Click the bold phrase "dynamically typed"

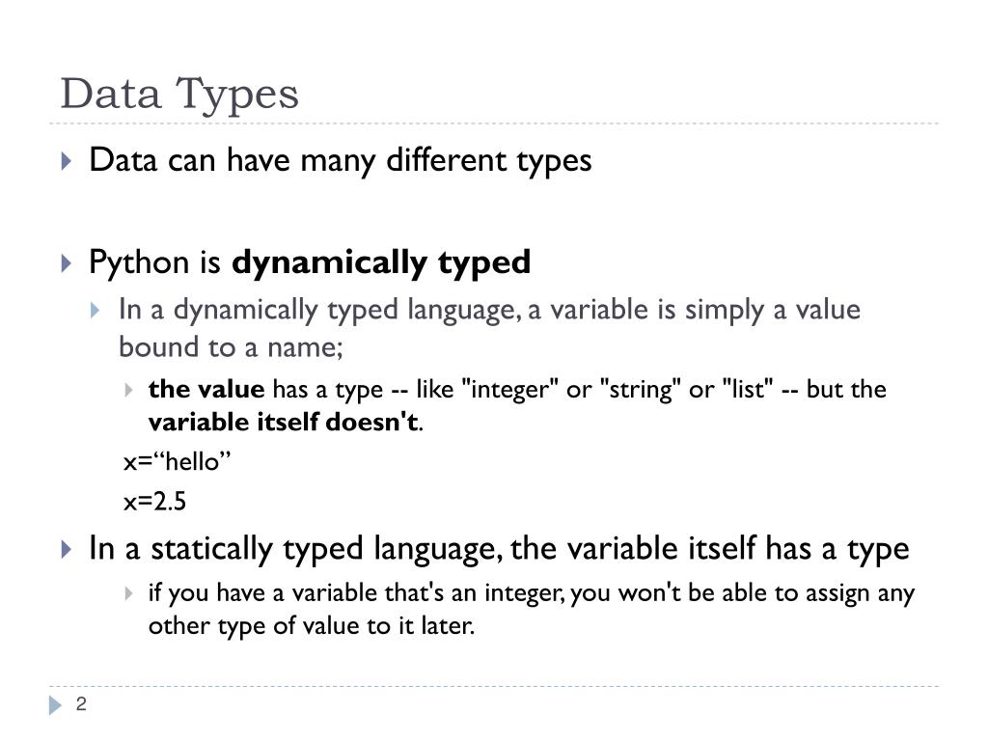tap(381, 262)
